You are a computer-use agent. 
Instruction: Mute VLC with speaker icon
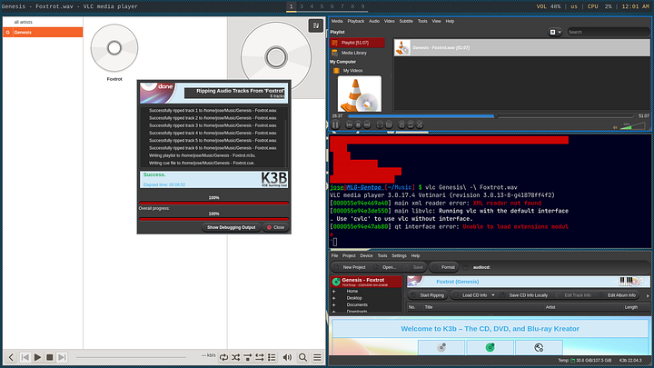click(615, 127)
